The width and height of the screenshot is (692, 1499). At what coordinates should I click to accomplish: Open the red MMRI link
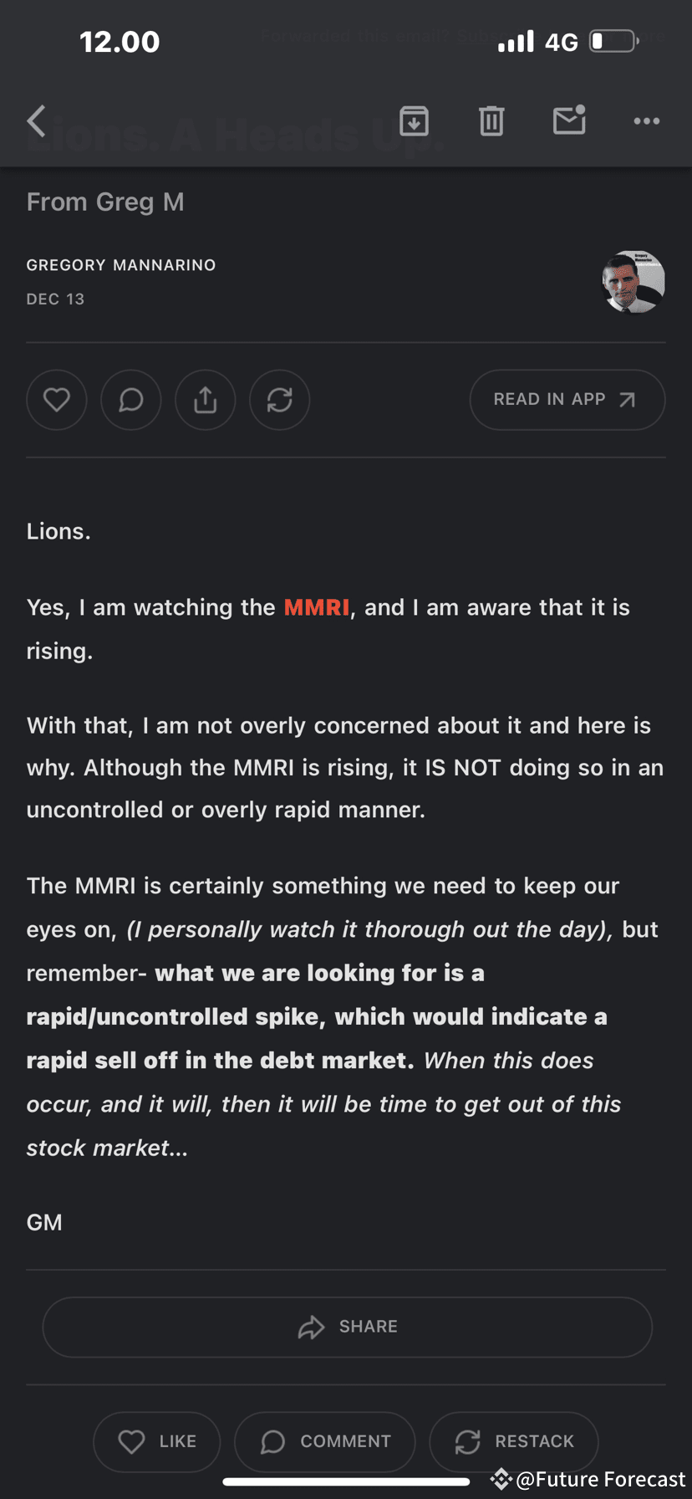pos(317,607)
